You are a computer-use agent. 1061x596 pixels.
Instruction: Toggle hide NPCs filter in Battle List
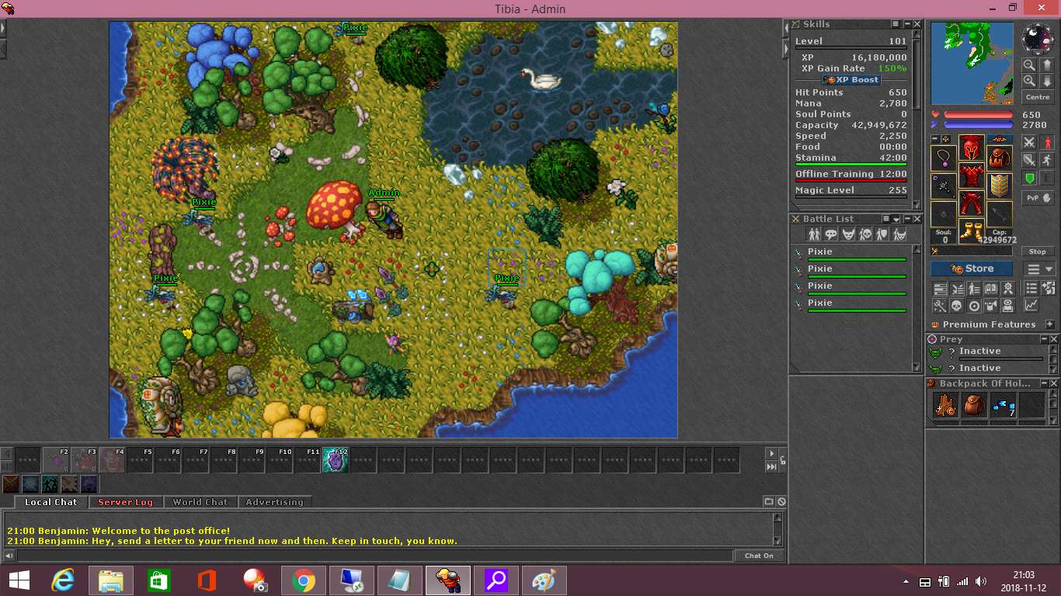pos(831,234)
